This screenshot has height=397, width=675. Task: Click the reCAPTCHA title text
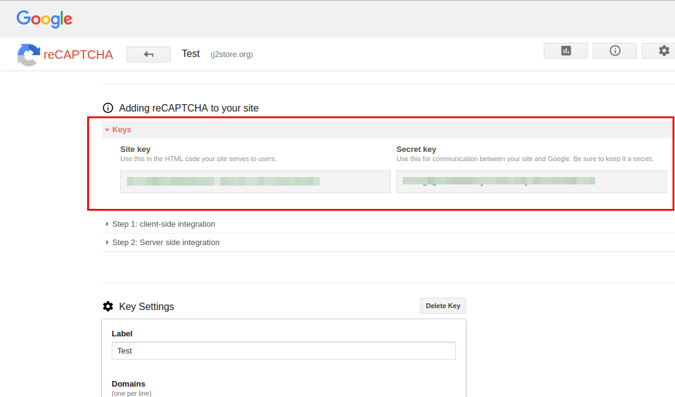coord(79,55)
